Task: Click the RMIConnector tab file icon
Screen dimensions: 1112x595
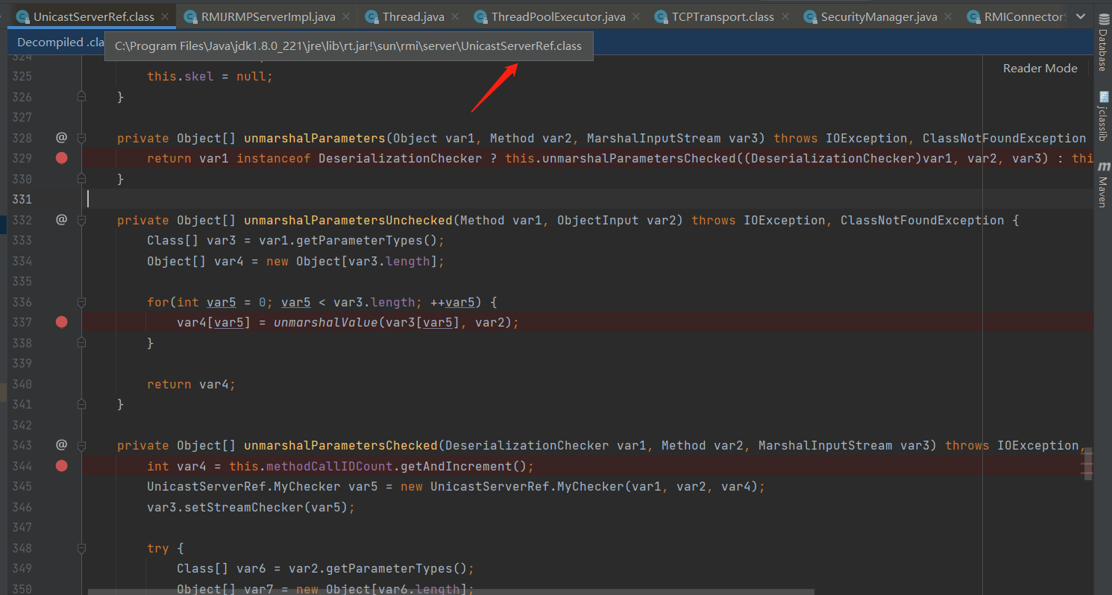Action: 973,16
